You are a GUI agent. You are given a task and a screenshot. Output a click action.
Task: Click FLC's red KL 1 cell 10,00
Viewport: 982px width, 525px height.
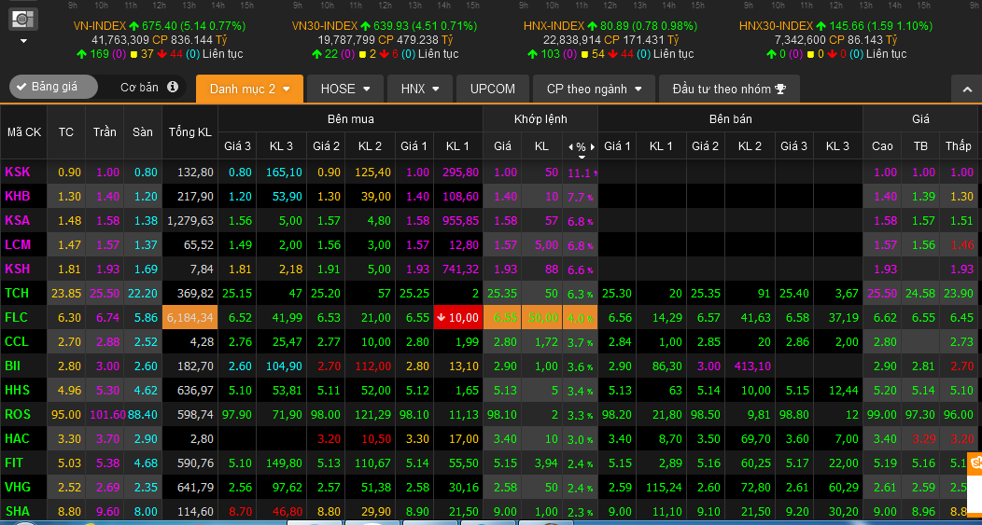tap(457, 317)
